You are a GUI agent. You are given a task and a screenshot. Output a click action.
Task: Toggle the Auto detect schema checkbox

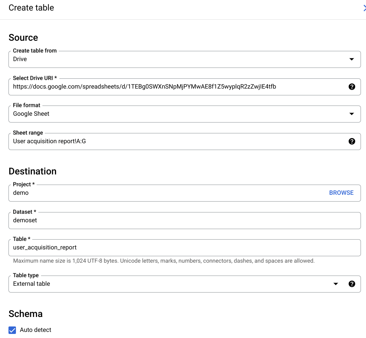click(x=12, y=330)
